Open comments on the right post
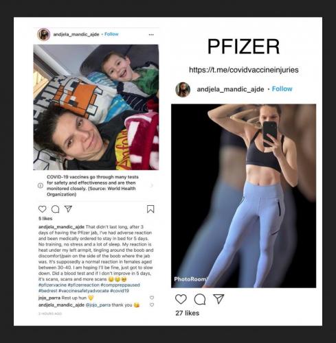The width and height of the screenshot is (336, 343). pyautogui.click(x=200, y=299)
